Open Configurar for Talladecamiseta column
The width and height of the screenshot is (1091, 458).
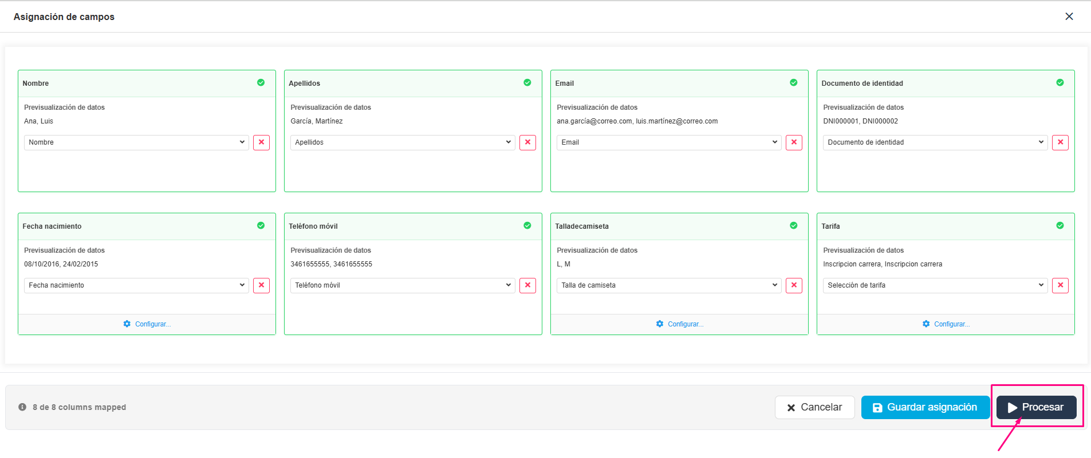pos(680,324)
